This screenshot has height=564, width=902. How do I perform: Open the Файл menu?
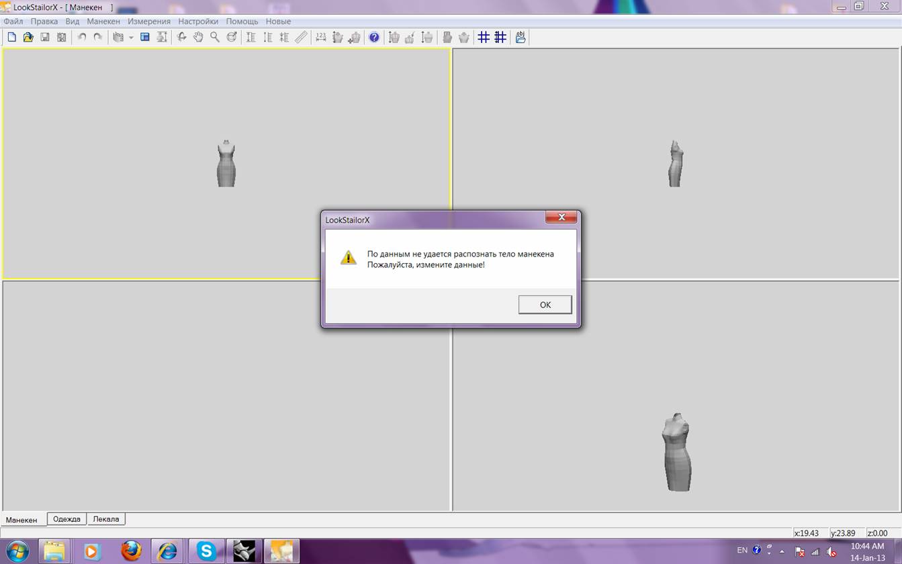(13, 21)
